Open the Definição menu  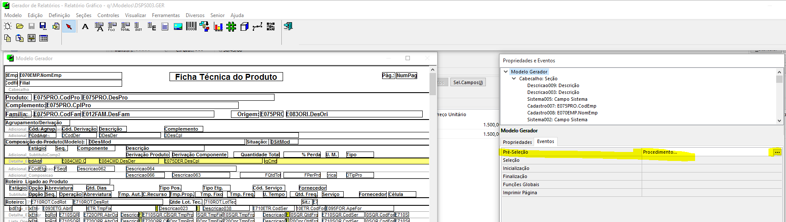(59, 15)
